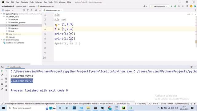Open Project panel settings gear
This screenshot has height=111, width=197.
pyautogui.click(x=36, y=10)
